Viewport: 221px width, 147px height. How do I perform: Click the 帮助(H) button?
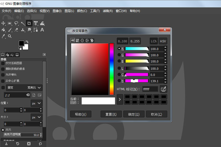(x=81, y=114)
